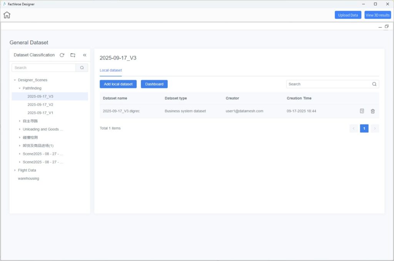
Task: Expand the Flight Data node
Action: [15, 170]
